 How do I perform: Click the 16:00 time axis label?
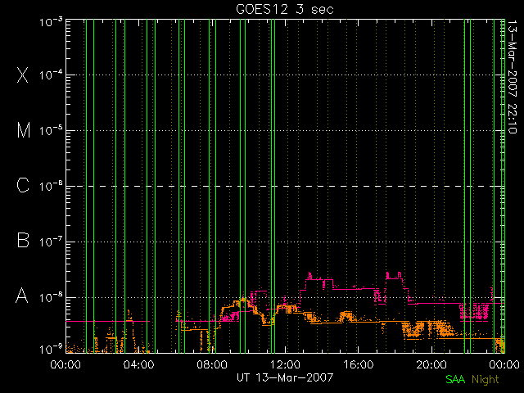(x=358, y=364)
